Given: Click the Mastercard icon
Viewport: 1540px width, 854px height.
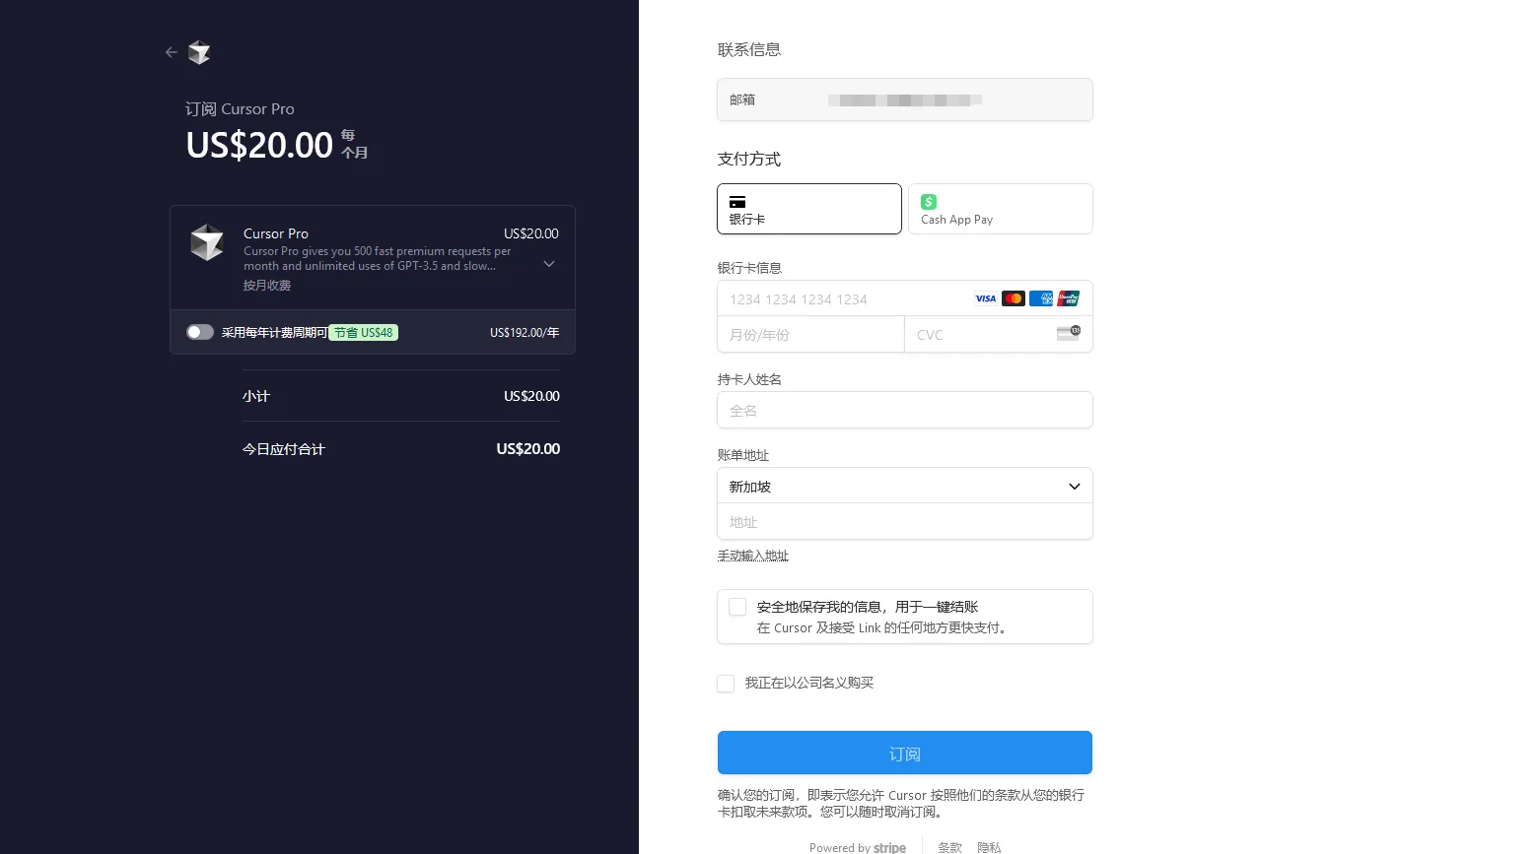Looking at the screenshot, I should 1013,298.
